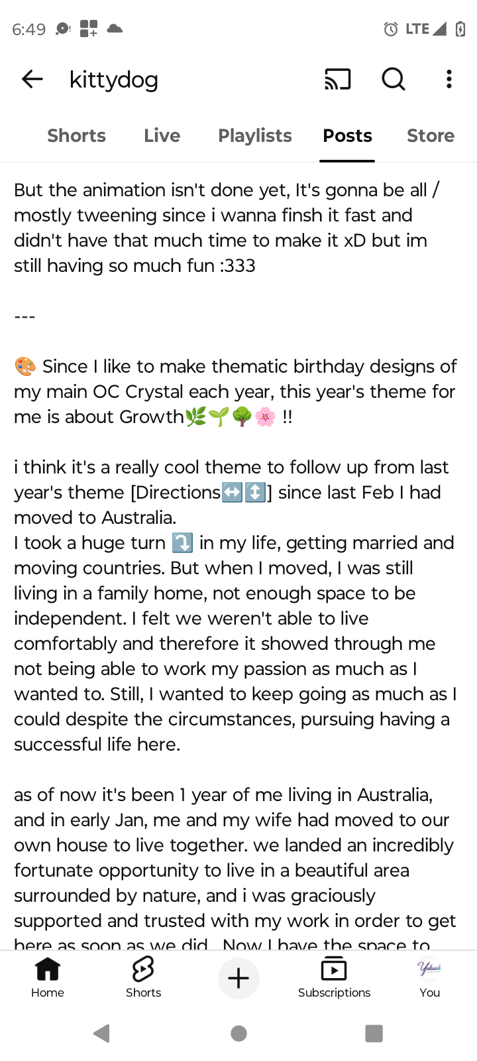
Task: Open the three-dot more options menu
Action: (x=449, y=80)
